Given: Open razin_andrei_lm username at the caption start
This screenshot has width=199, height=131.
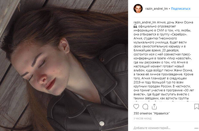Looking at the screenshot, I should (145, 22).
